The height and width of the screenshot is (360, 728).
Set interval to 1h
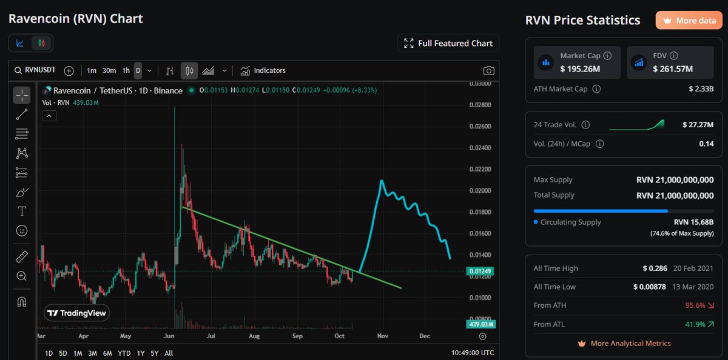(x=126, y=71)
